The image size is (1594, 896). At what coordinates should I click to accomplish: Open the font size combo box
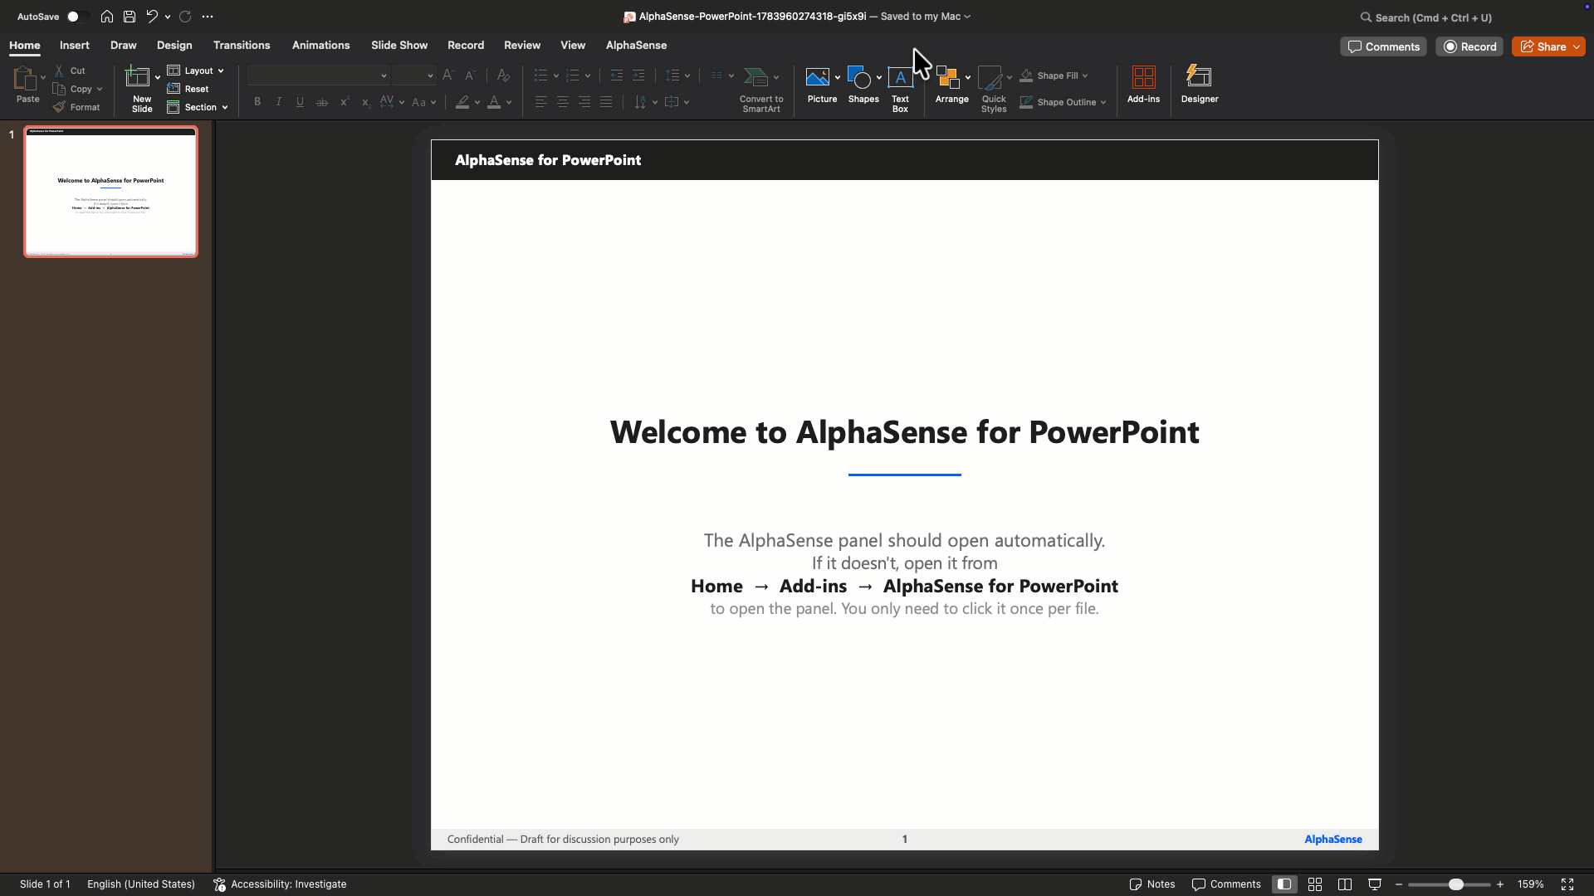tap(413, 75)
